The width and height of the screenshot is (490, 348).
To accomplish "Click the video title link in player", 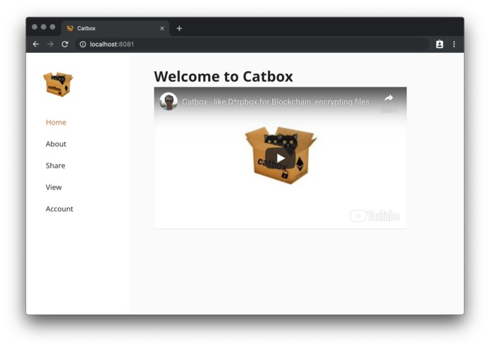I will 278,102.
